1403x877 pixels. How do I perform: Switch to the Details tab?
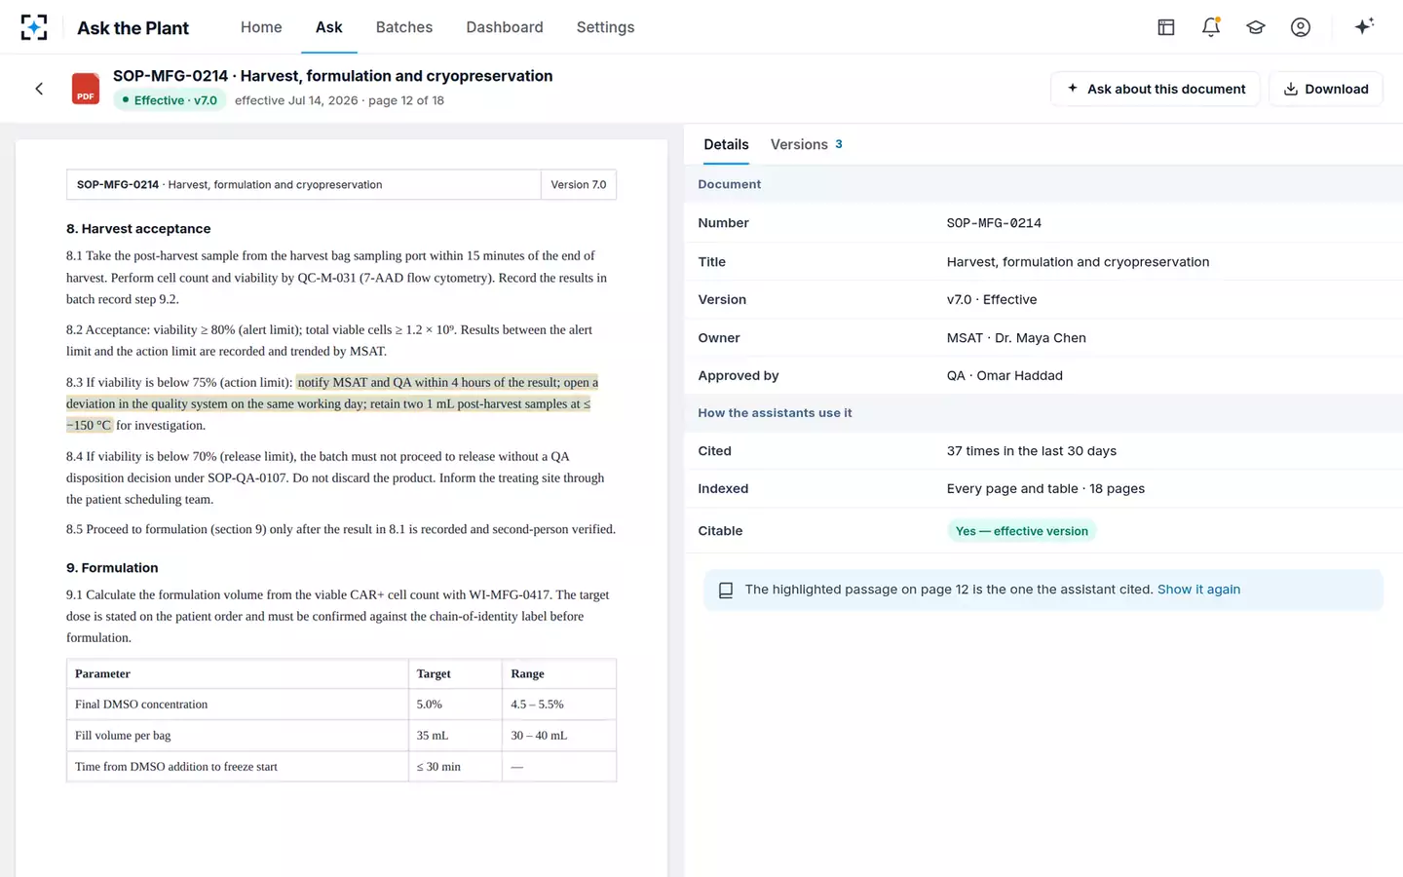[726, 144]
